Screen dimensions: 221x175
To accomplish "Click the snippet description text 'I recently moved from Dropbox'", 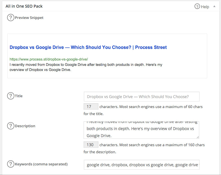I will tap(86, 67).
